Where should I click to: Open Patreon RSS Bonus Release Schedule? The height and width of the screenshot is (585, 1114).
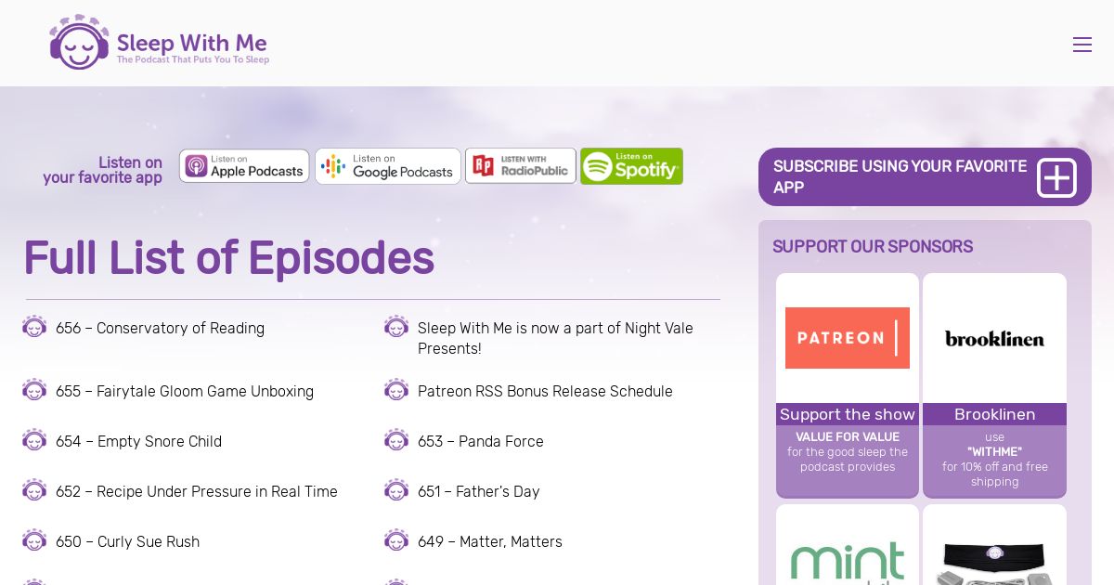(x=545, y=391)
